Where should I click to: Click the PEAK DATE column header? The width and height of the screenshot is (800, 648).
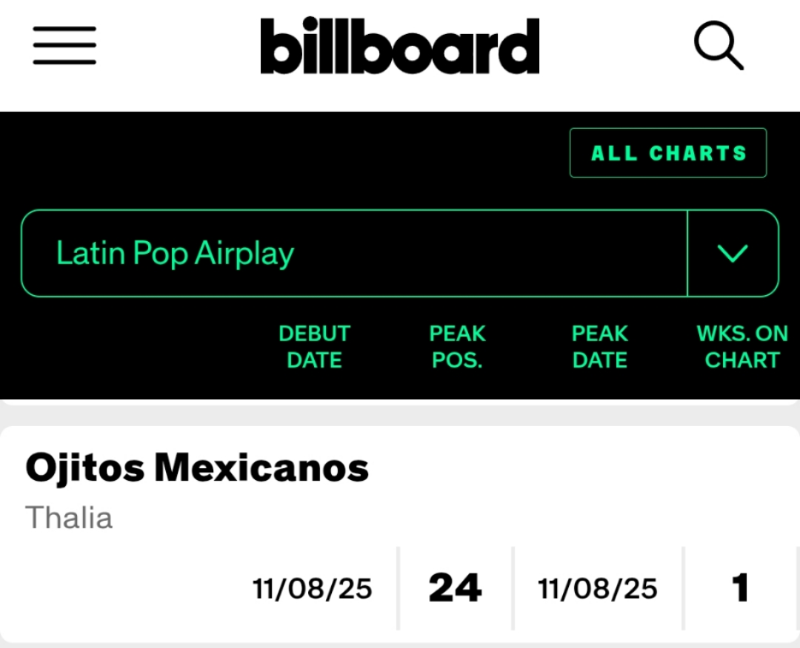click(x=599, y=347)
